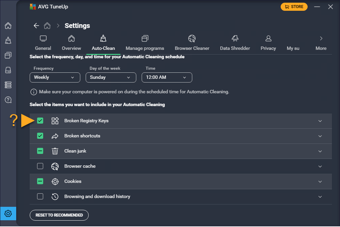Screen dimensions: 340x227
Task: Click the back arrow next to Settings
Action: [x=36, y=26]
